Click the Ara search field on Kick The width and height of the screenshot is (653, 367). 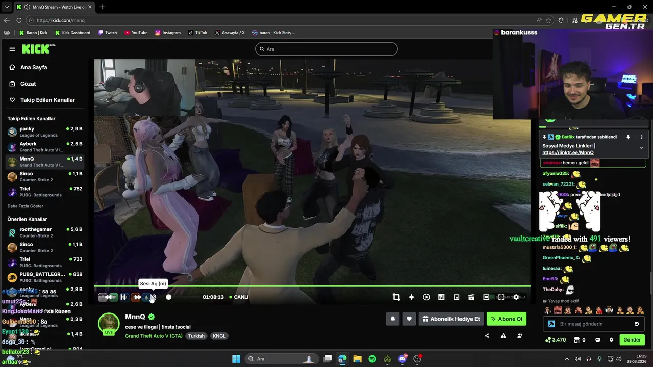(326, 49)
